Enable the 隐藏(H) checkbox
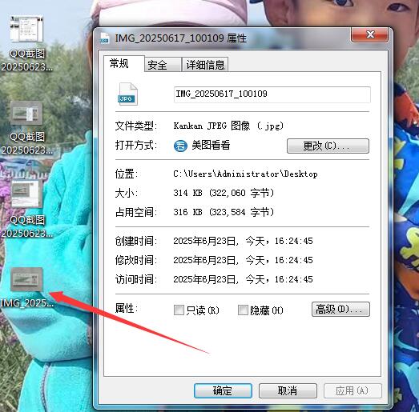 click(243, 310)
